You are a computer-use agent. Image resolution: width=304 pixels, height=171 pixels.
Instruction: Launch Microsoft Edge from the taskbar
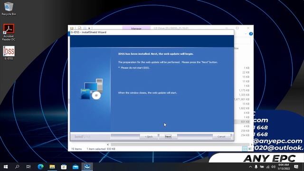tap(40, 167)
